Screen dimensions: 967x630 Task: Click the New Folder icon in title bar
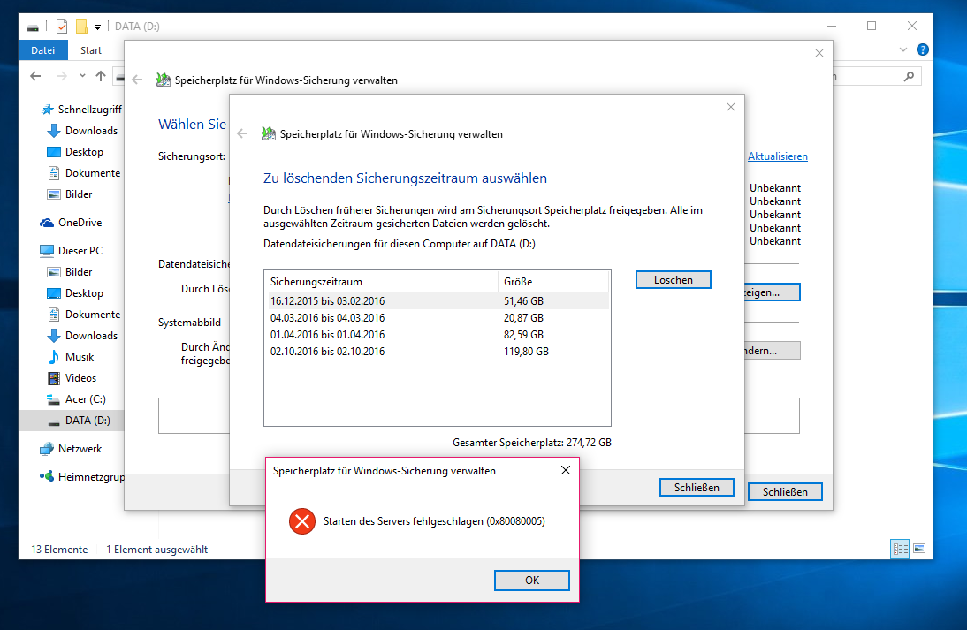pos(80,27)
